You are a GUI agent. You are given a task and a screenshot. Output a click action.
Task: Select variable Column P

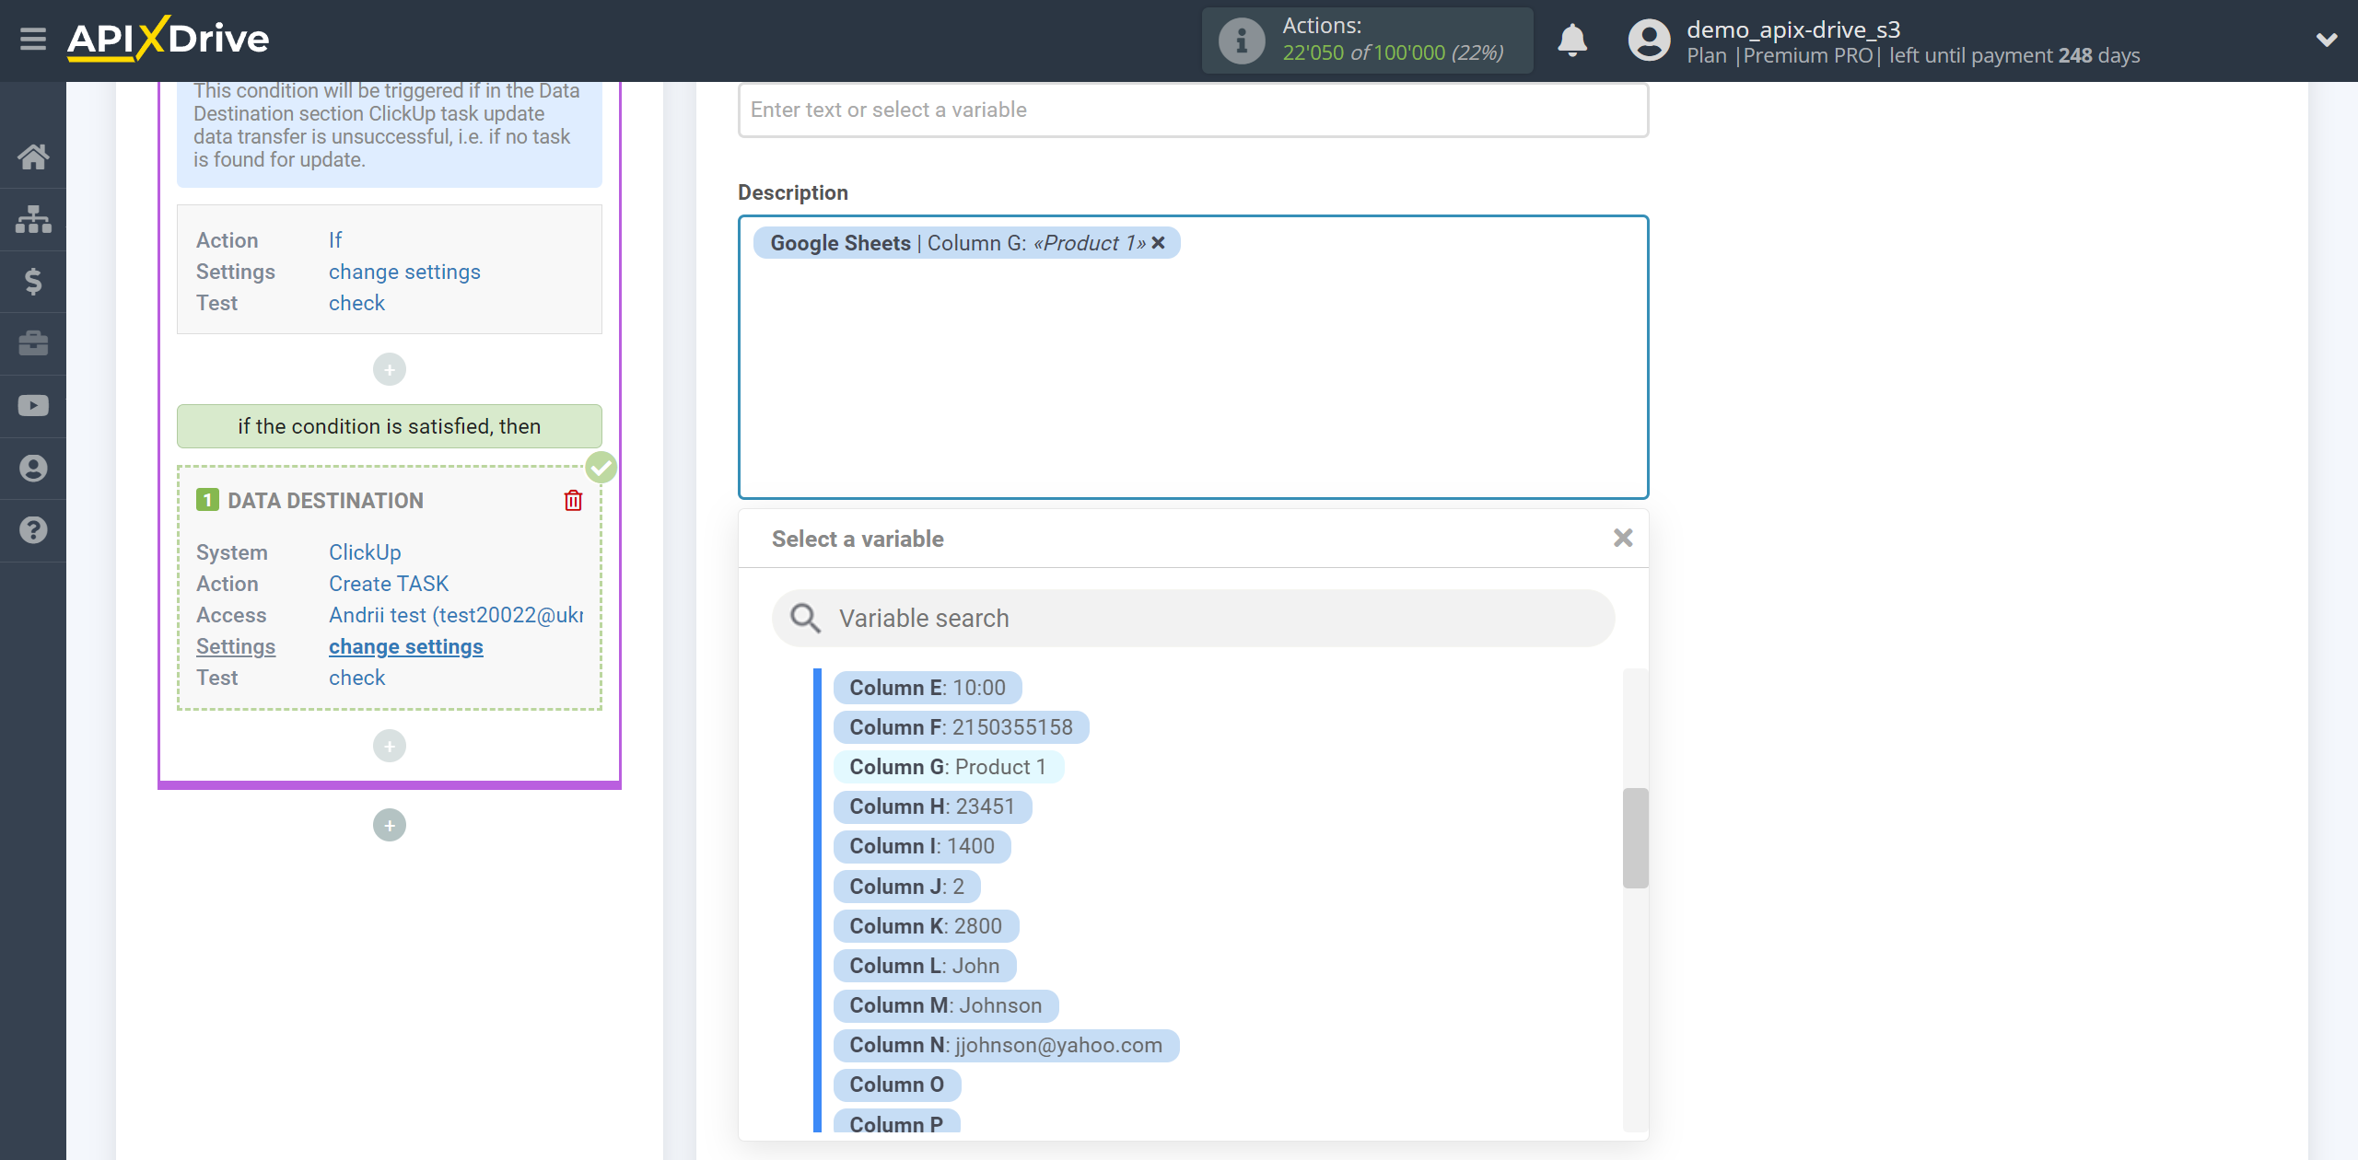pos(896,1121)
